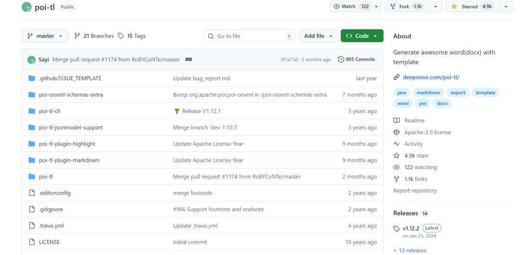Open the 15 Tags page

(132, 36)
